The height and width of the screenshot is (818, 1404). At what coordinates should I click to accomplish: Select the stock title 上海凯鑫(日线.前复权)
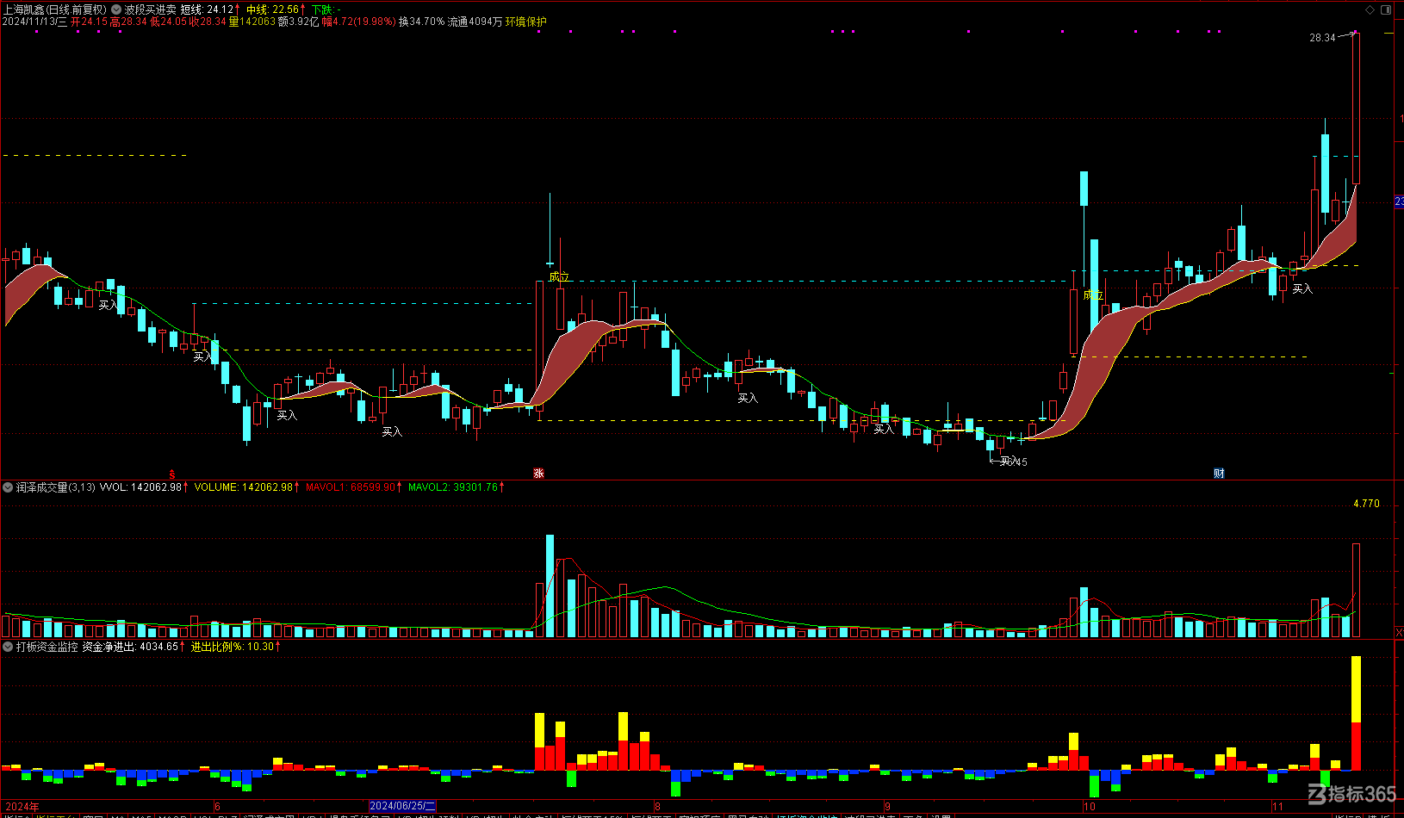coord(55,9)
